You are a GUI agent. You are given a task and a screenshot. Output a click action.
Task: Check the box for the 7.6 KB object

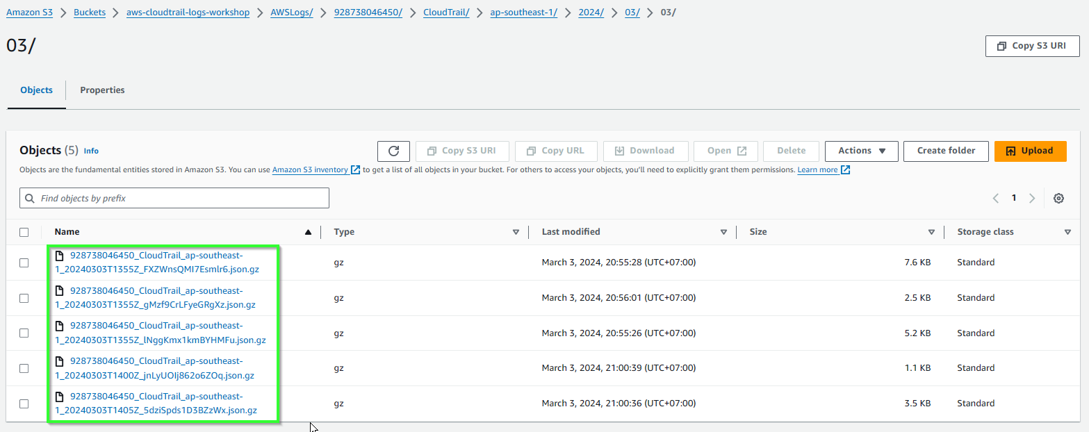pyautogui.click(x=24, y=263)
